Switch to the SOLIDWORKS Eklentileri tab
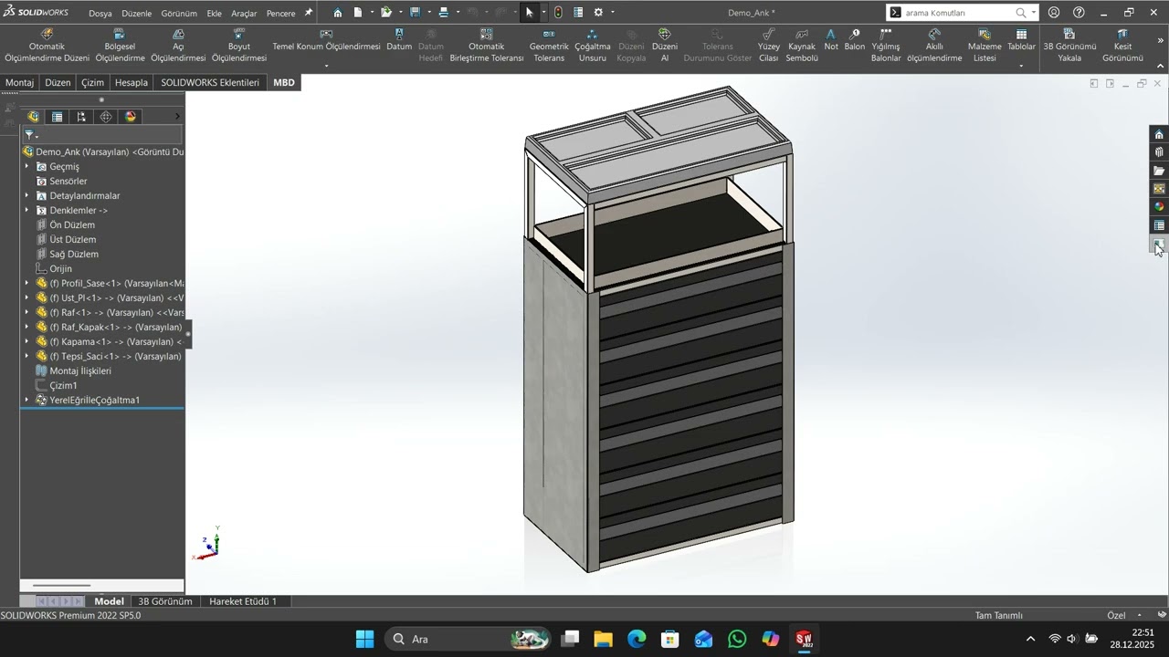The width and height of the screenshot is (1169, 657). click(210, 82)
